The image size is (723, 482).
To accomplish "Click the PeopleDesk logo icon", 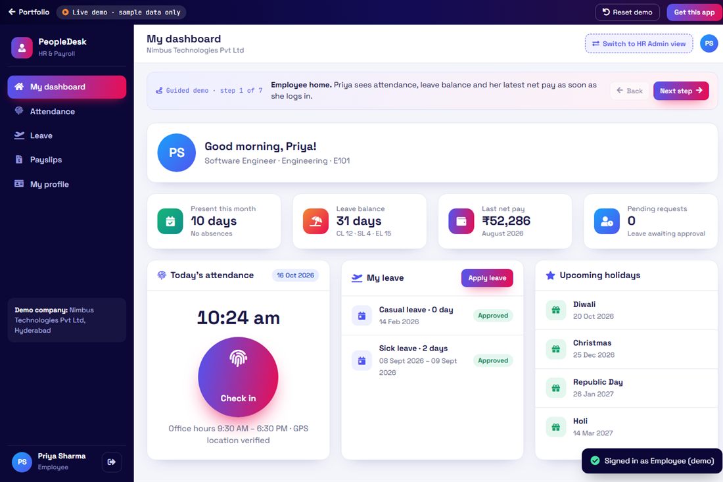I will pos(22,47).
